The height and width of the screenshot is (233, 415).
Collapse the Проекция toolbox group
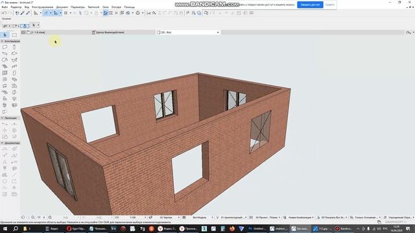(2, 118)
